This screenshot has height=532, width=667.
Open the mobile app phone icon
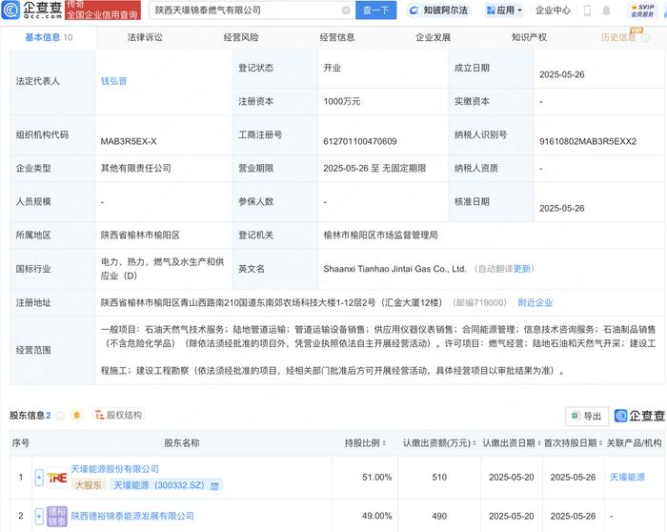[x=587, y=10]
